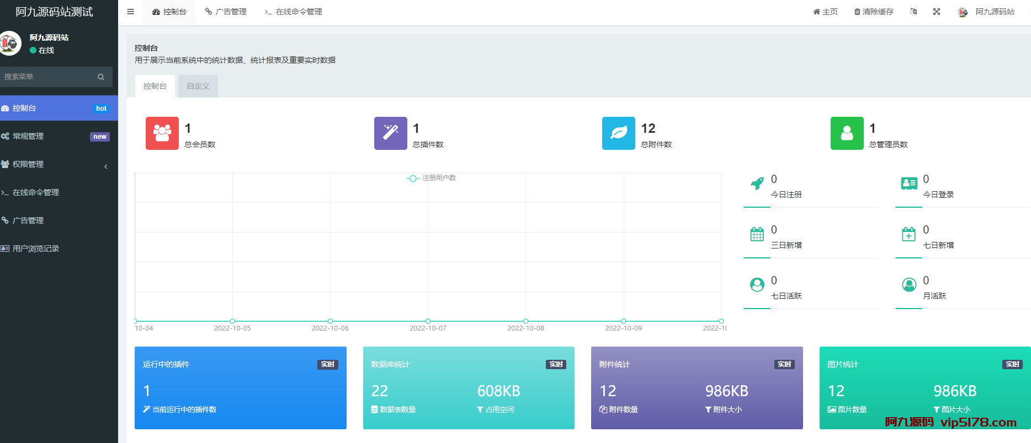Click the filter icon by 附件大小
Viewport: 1031px width, 443px height.
pyautogui.click(x=708, y=409)
